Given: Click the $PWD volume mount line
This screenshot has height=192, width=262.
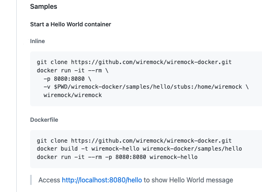Looking at the screenshot, I should coord(146,87).
